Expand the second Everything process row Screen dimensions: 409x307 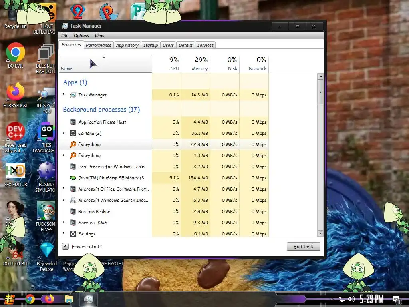64,155
